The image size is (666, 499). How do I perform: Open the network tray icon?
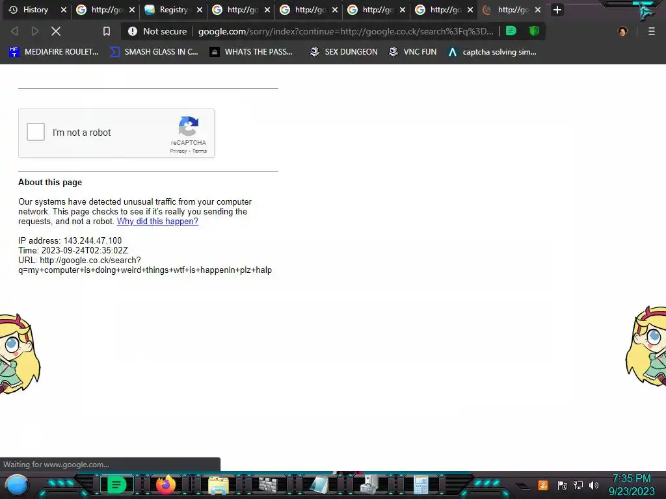578,485
